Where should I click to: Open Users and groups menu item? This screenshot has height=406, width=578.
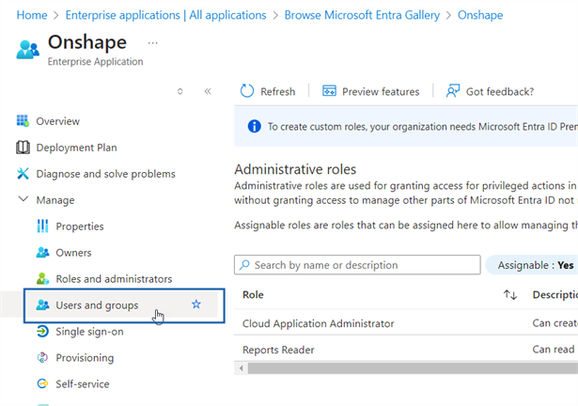(97, 305)
